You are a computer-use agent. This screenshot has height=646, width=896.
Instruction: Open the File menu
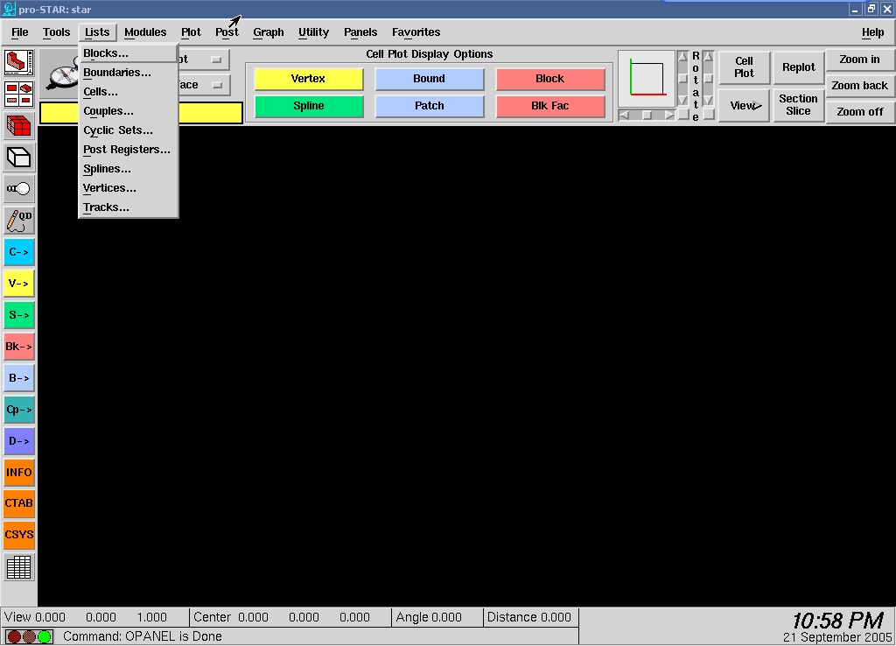tap(20, 32)
